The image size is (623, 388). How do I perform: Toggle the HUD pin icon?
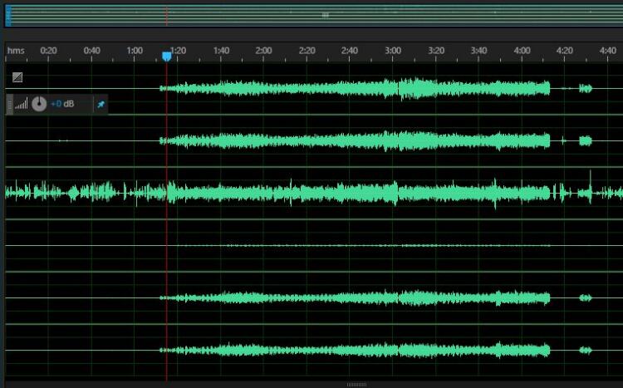pyautogui.click(x=101, y=105)
